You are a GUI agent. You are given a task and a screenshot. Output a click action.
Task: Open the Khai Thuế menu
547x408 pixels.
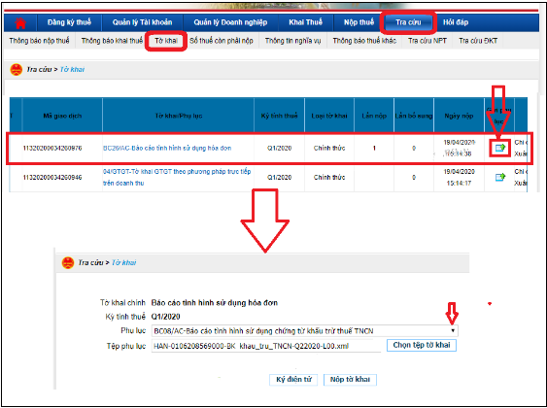(305, 22)
